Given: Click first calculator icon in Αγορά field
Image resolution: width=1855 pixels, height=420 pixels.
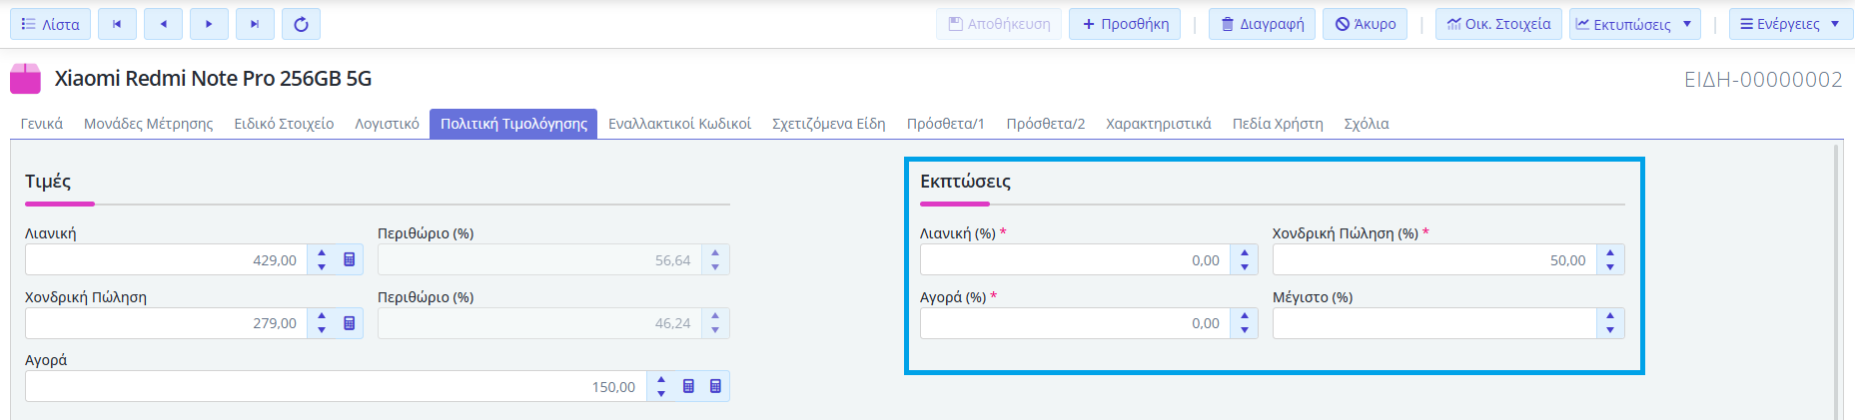Looking at the screenshot, I should pyautogui.click(x=688, y=386).
